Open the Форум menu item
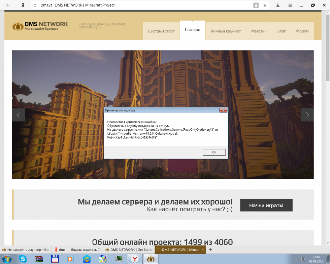330x264 pixels. 302,31
